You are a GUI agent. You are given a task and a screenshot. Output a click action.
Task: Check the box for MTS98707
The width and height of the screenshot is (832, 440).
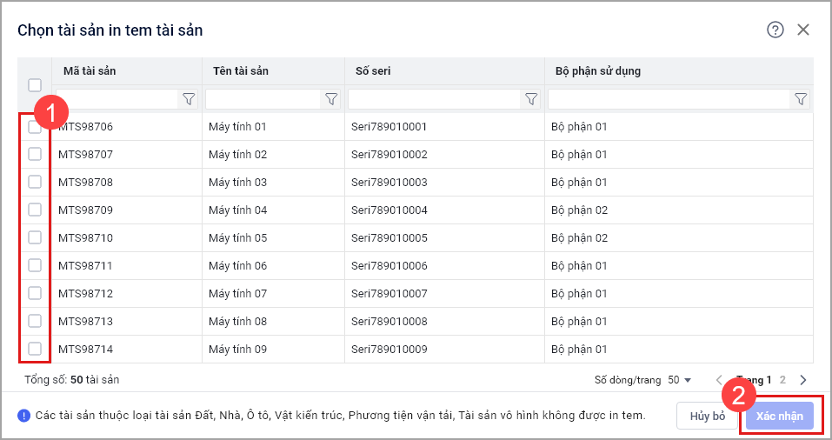click(x=35, y=154)
